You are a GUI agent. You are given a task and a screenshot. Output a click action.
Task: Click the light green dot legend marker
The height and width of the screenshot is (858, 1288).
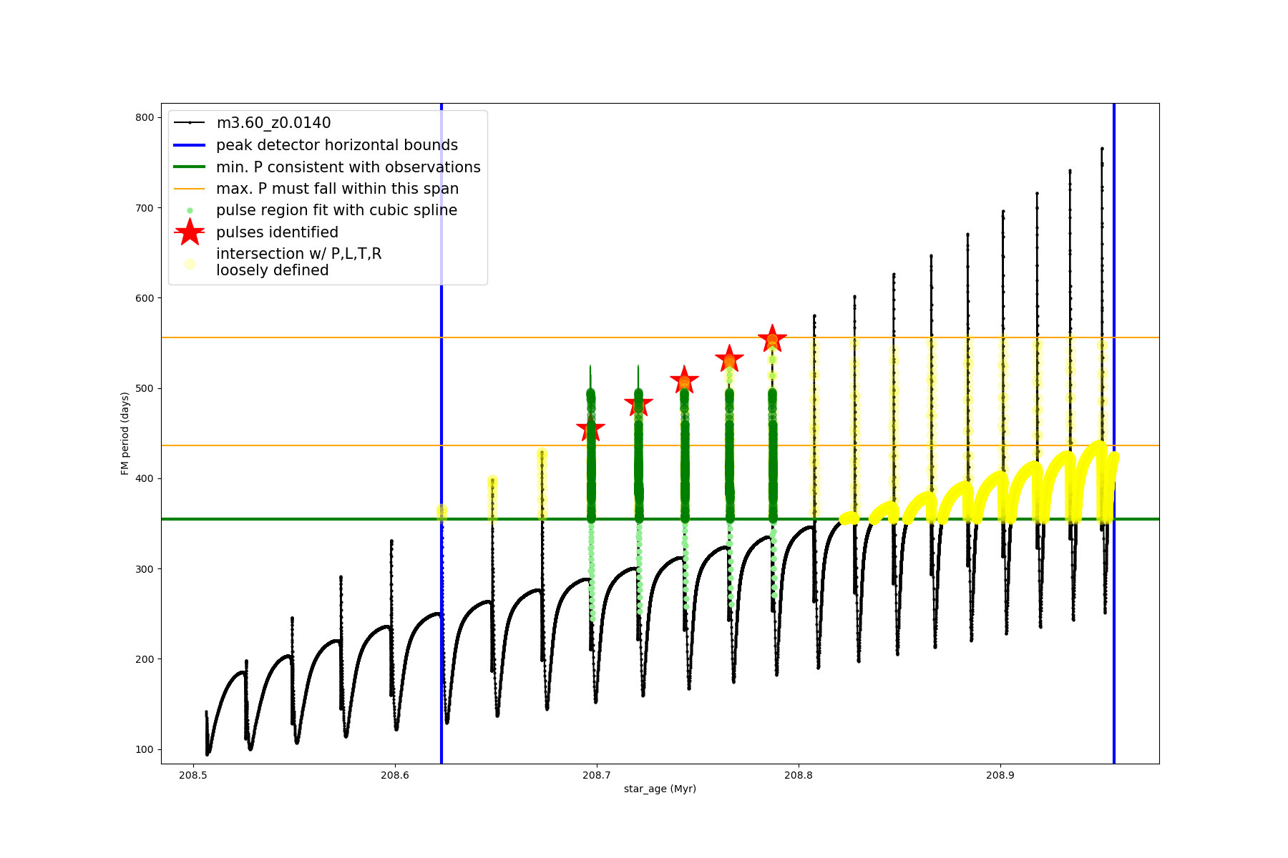tap(190, 211)
